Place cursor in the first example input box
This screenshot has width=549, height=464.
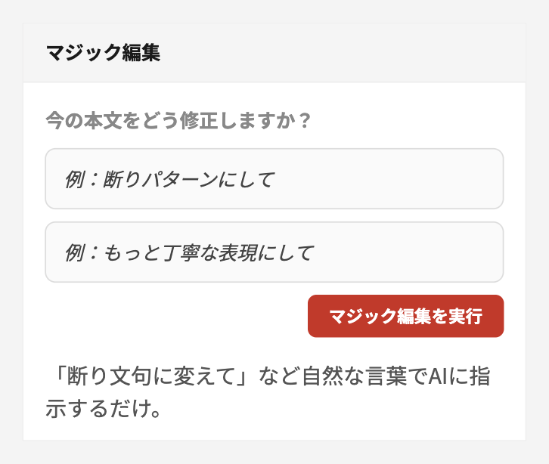click(274, 179)
